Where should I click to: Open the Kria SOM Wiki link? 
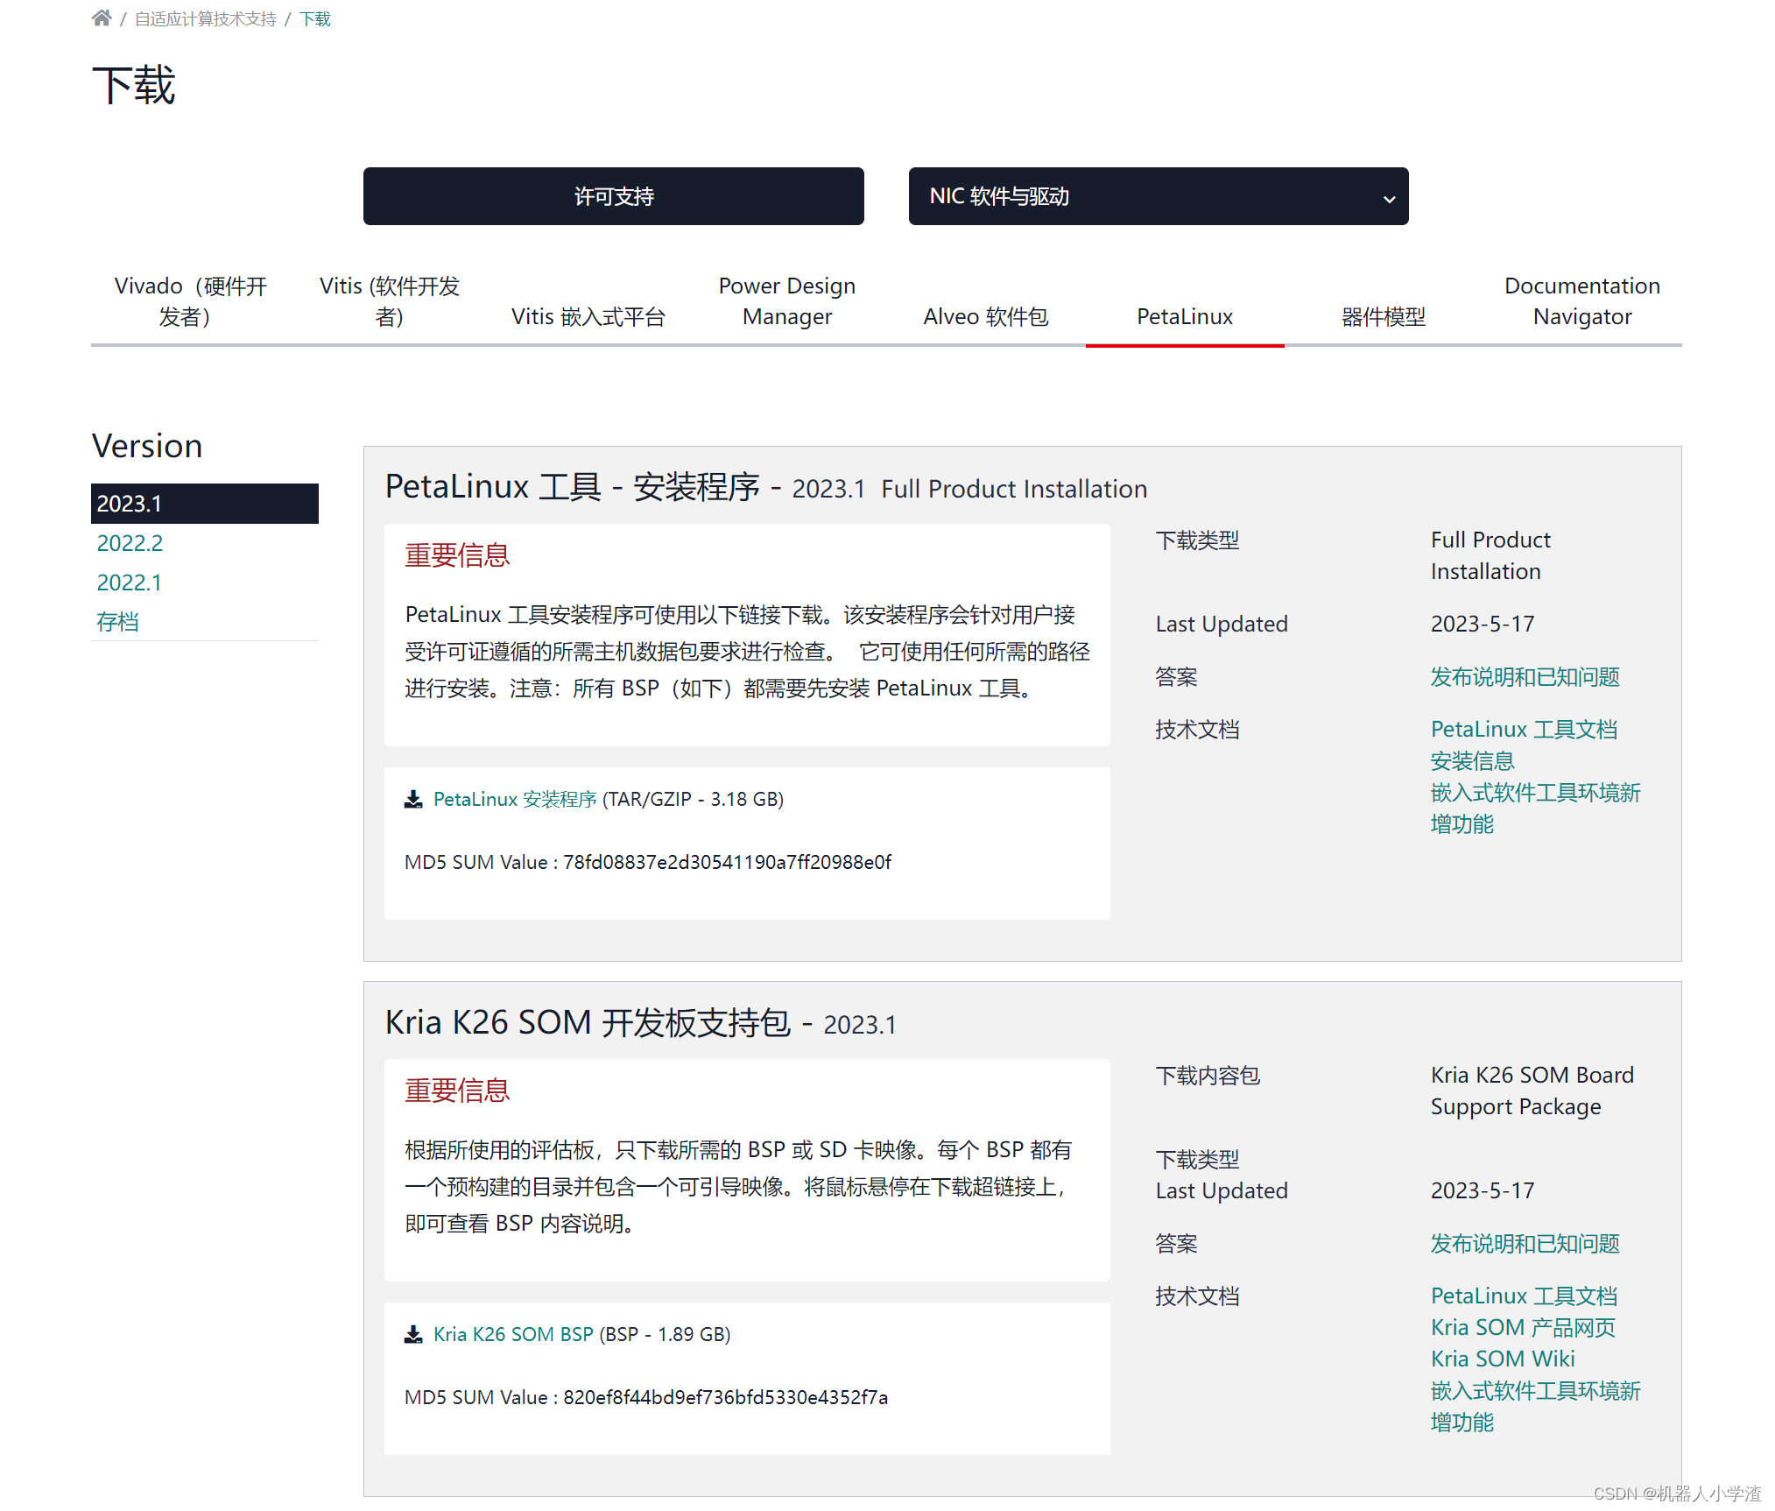(1503, 1358)
